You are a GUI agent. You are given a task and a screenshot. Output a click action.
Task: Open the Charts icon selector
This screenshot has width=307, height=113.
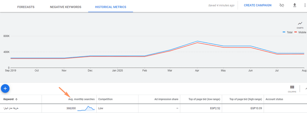point(300,25)
